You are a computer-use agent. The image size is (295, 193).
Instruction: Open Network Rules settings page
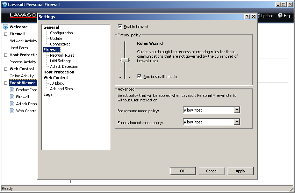click(62, 55)
